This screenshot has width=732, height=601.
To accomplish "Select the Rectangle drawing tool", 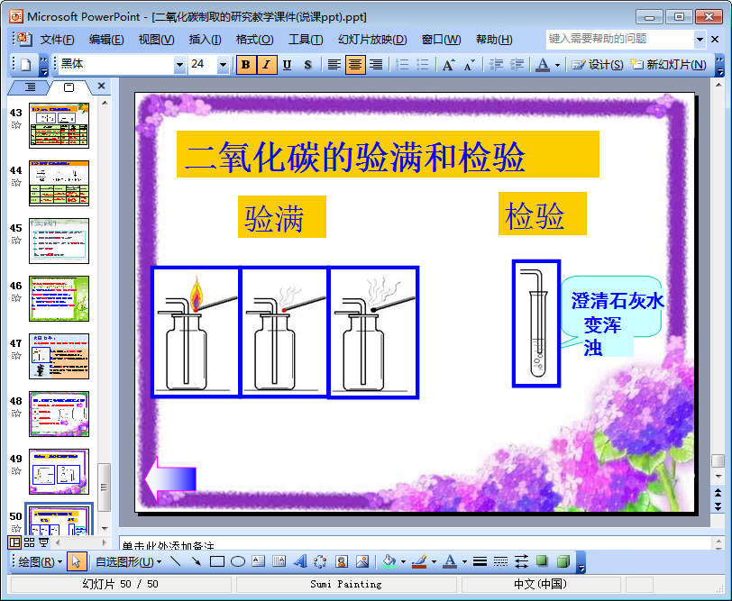I will pos(216,561).
